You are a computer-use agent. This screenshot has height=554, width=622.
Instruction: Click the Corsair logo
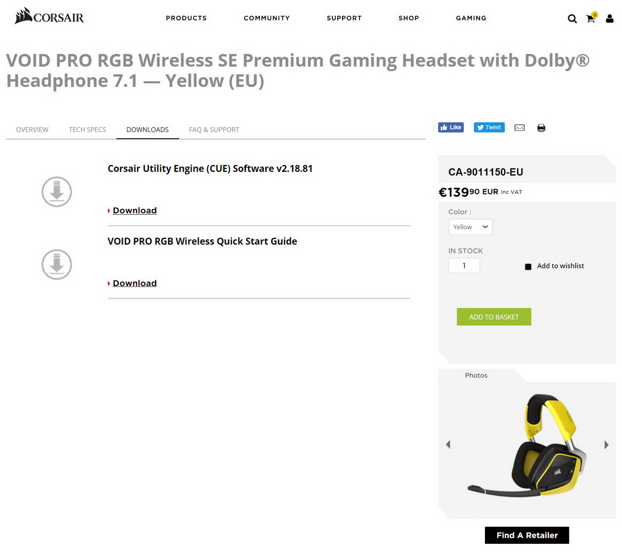(49, 16)
